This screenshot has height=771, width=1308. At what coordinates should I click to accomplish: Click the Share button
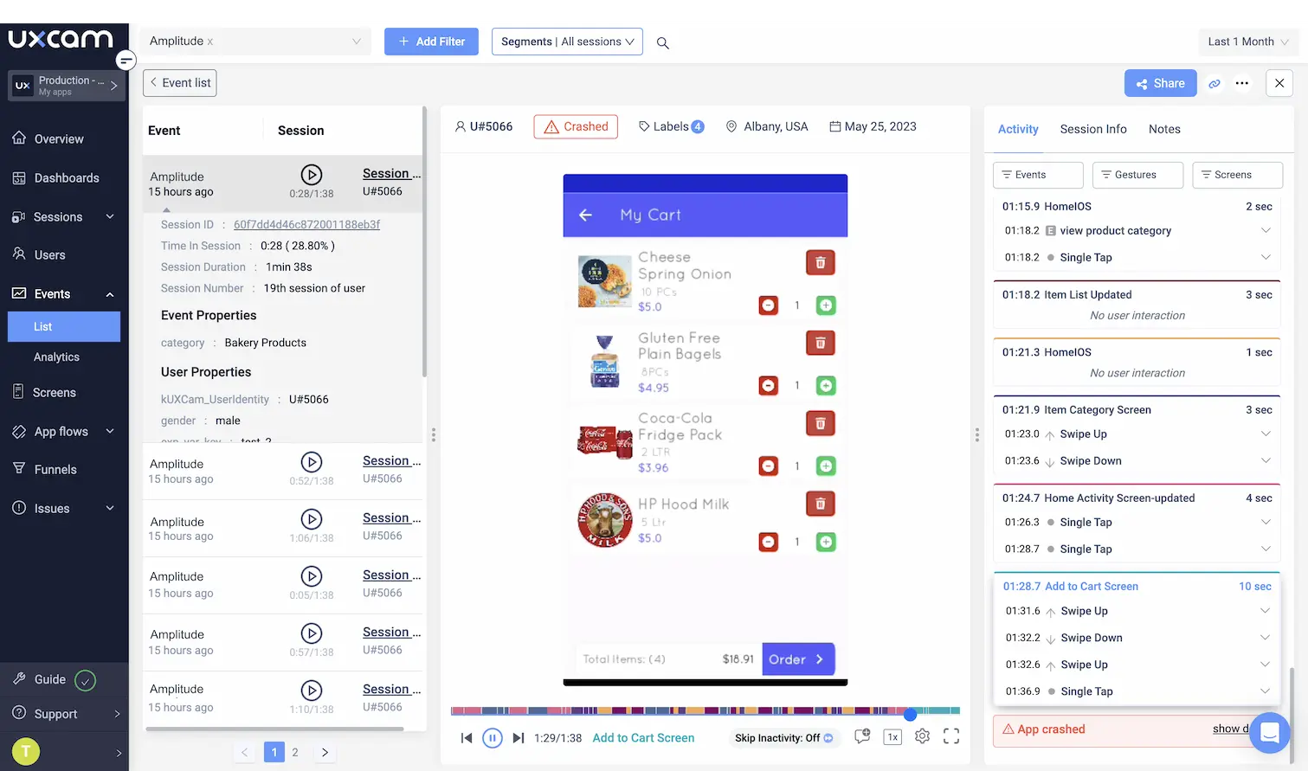pos(1161,83)
